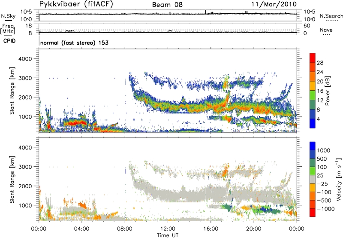This screenshot has width=343, height=238.
Task: Pick the gray Velocity segment between 25 and -25
Action: [x=313, y=179]
